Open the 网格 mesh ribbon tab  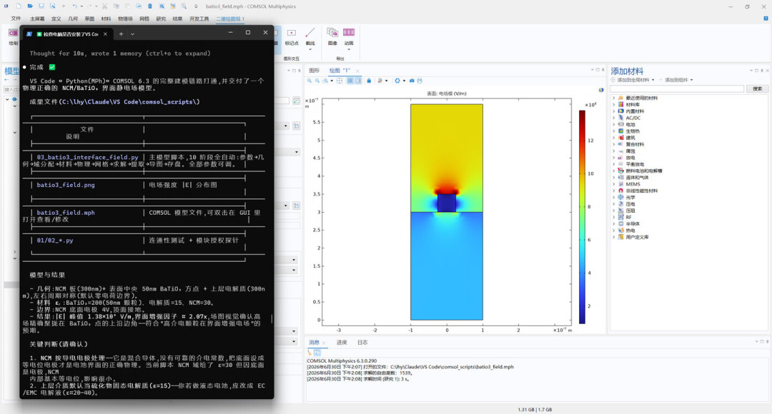[144, 19]
